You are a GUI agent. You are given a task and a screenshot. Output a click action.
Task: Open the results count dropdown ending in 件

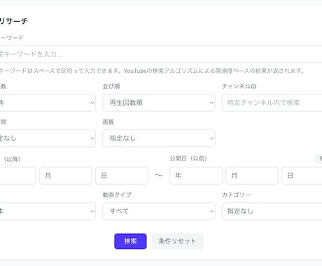point(48,103)
